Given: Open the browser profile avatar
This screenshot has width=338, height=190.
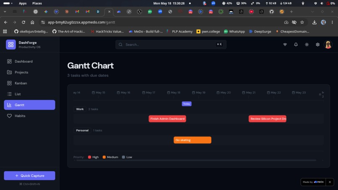Looking at the screenshot, I should point(323,22).
